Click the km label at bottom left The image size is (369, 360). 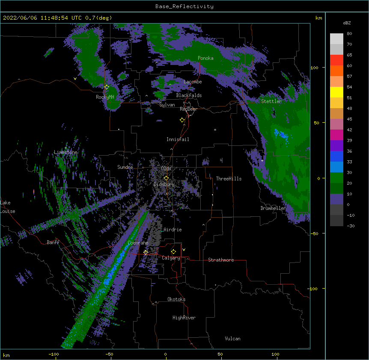pos(6,355)
